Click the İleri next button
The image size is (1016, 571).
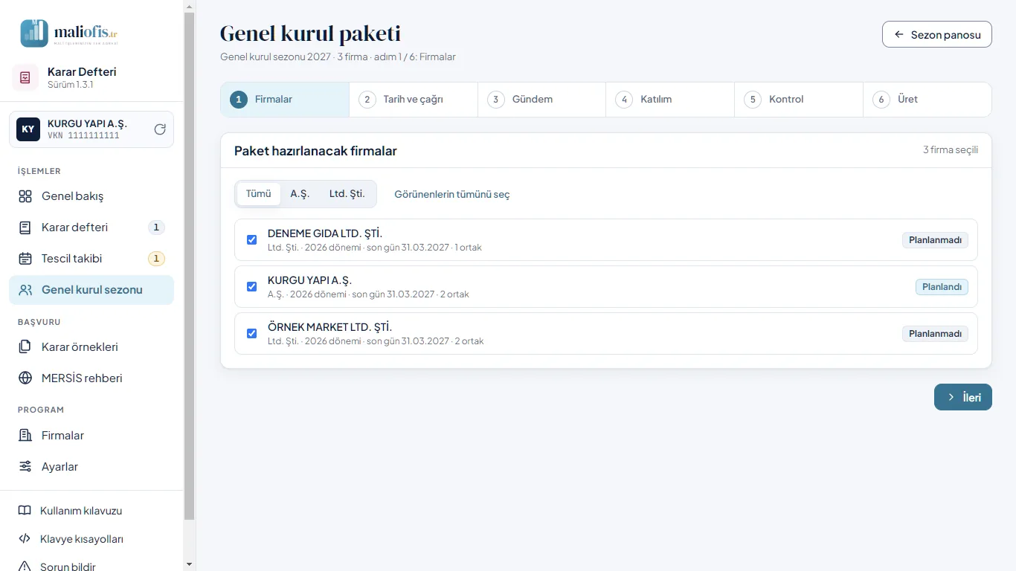(963, 397)
